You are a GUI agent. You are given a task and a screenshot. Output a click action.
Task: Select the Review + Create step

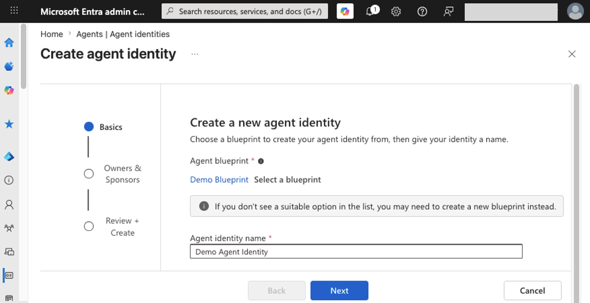click(x=112, y=227)
